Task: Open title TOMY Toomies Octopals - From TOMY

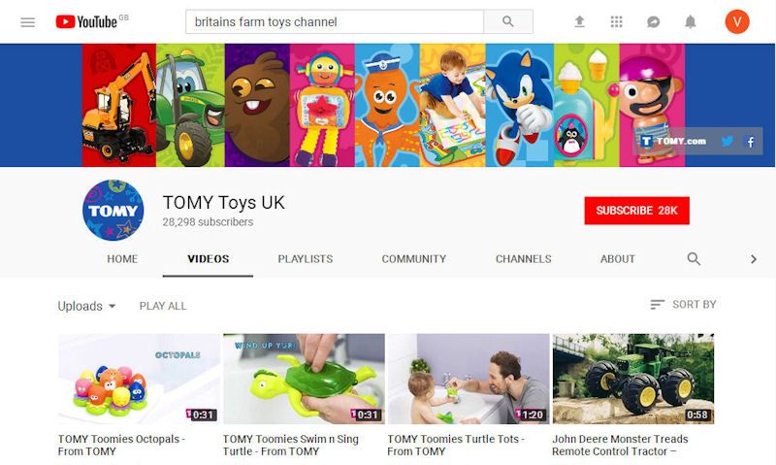Action: (121, 446)
